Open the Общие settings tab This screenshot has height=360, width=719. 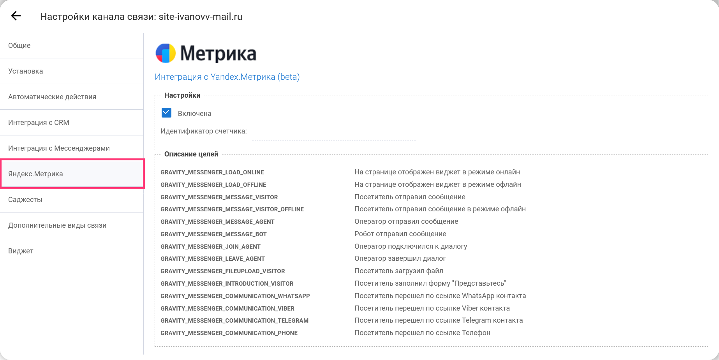click(19, 46)
